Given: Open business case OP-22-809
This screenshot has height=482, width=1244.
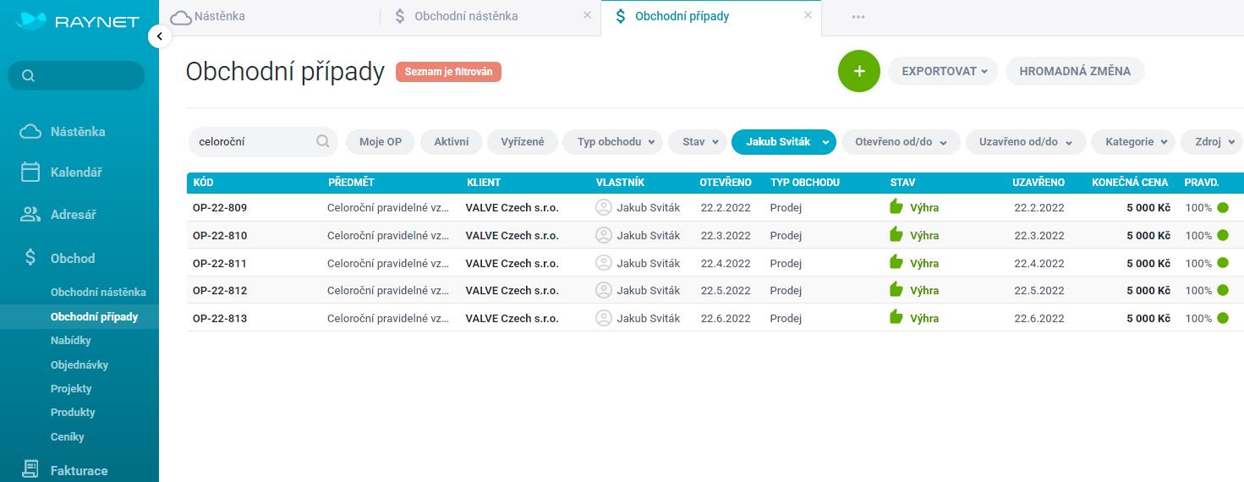Looking at the screenshot, I should tap(220, 207).
